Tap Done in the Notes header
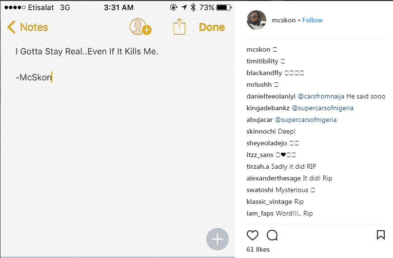Screen dimensions: 393x258 (212, 27)
